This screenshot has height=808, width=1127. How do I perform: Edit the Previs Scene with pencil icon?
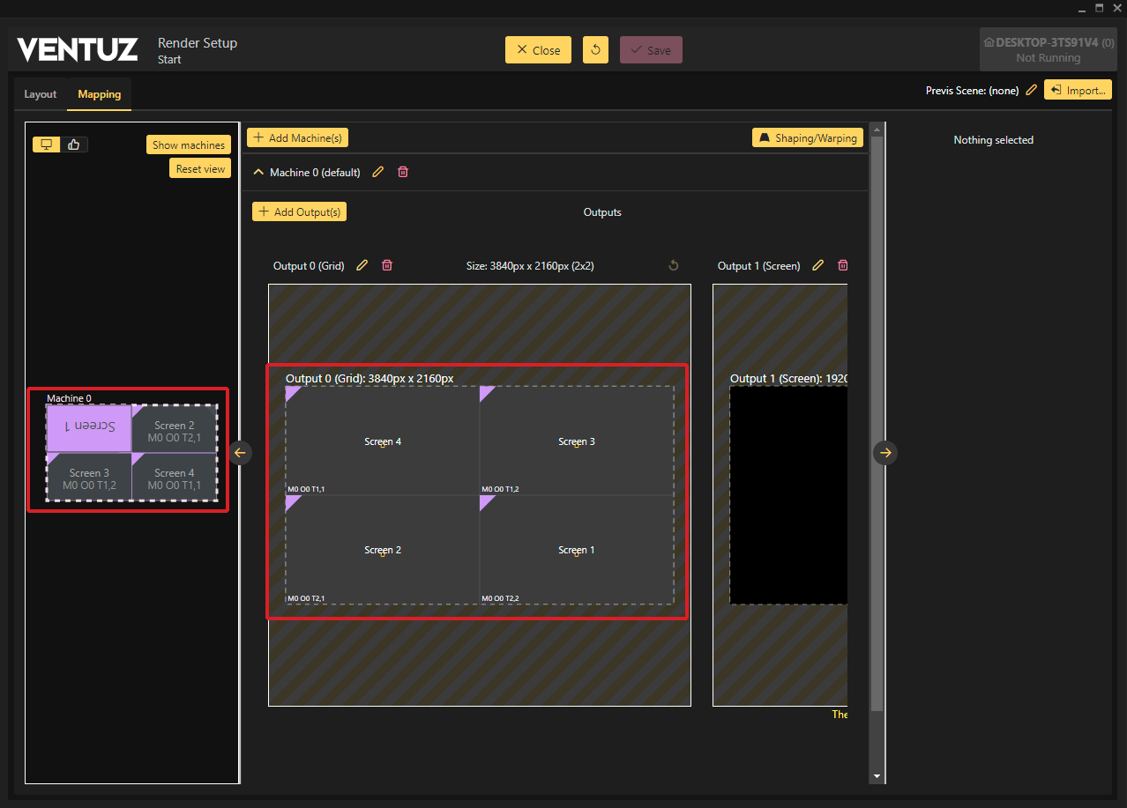coord(1031,91)
